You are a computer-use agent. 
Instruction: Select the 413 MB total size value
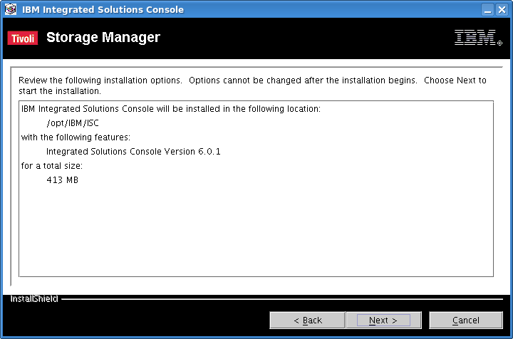coord(62,180)
